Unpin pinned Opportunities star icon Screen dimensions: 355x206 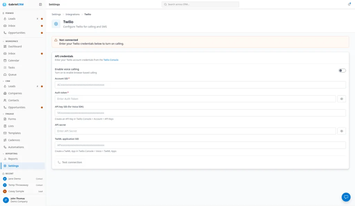click(x=42, y=33)
